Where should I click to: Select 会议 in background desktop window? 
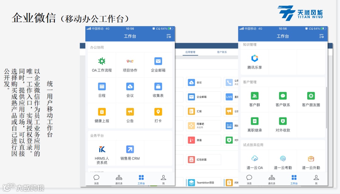coord(203,82)
